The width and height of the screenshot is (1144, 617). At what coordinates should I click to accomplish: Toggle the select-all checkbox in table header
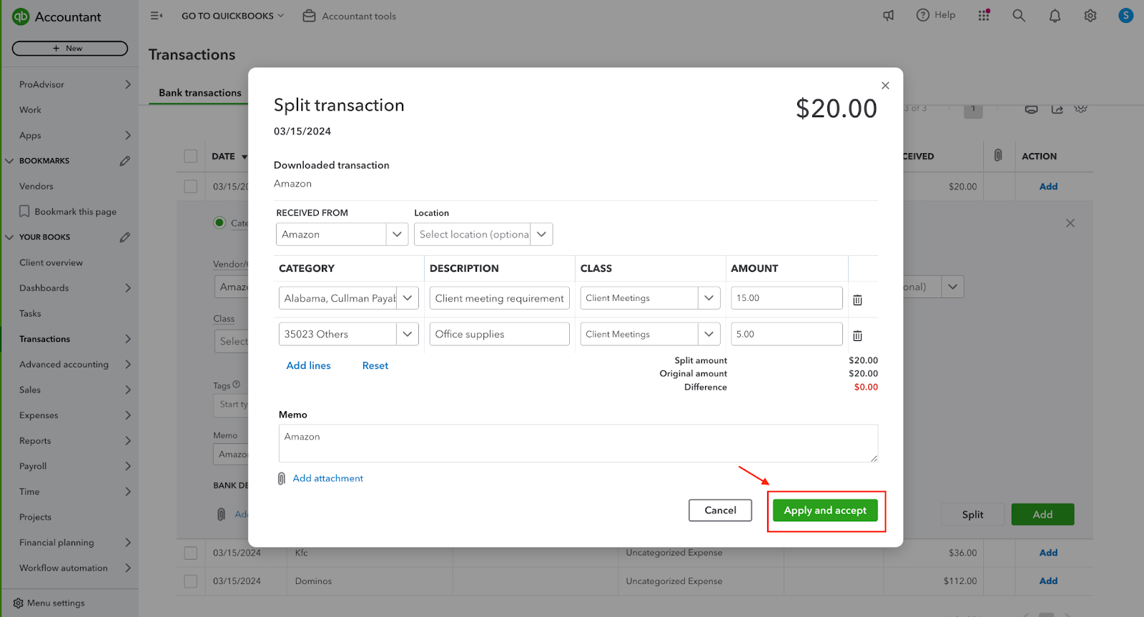[191, 156]
